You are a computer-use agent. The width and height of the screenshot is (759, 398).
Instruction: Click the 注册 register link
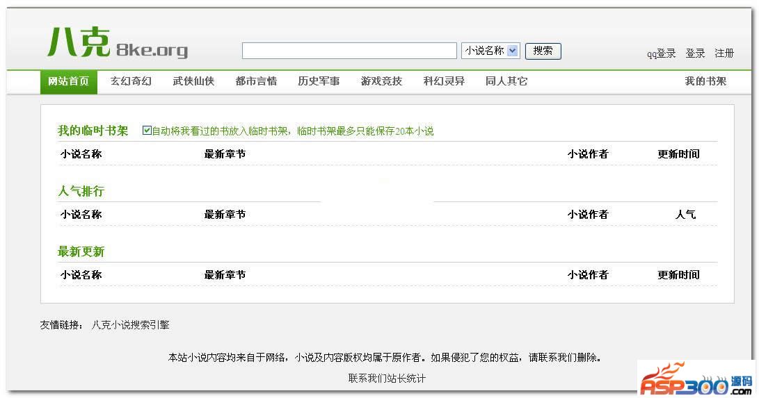coord(724,53)
